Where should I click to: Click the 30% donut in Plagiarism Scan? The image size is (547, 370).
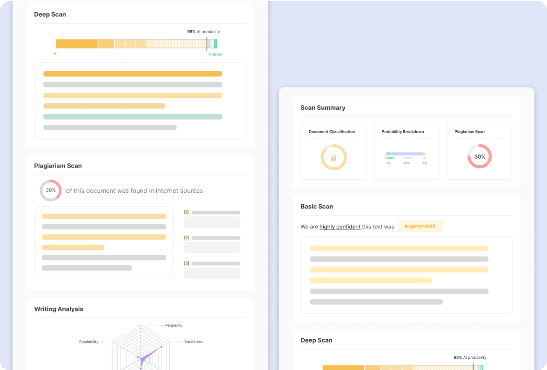point(50,190)
